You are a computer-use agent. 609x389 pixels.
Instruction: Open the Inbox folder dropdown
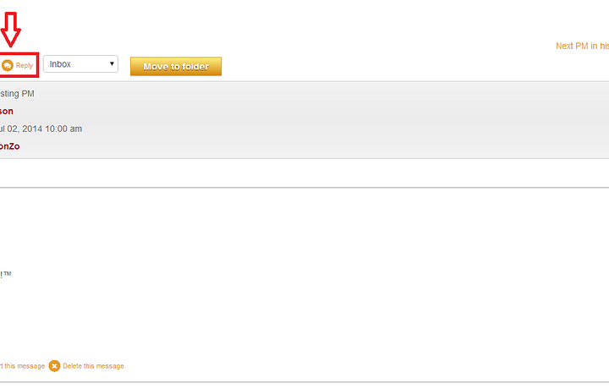click(80, 64)
